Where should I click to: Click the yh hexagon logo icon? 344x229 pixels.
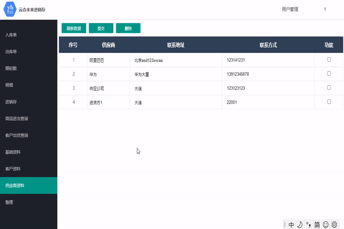[x=10, y=9]
